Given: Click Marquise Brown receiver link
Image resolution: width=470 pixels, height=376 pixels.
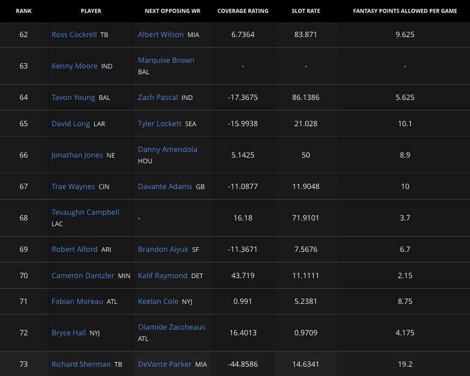Looking at the screenshot, I should pyautogui.click(x=166, y=60).
